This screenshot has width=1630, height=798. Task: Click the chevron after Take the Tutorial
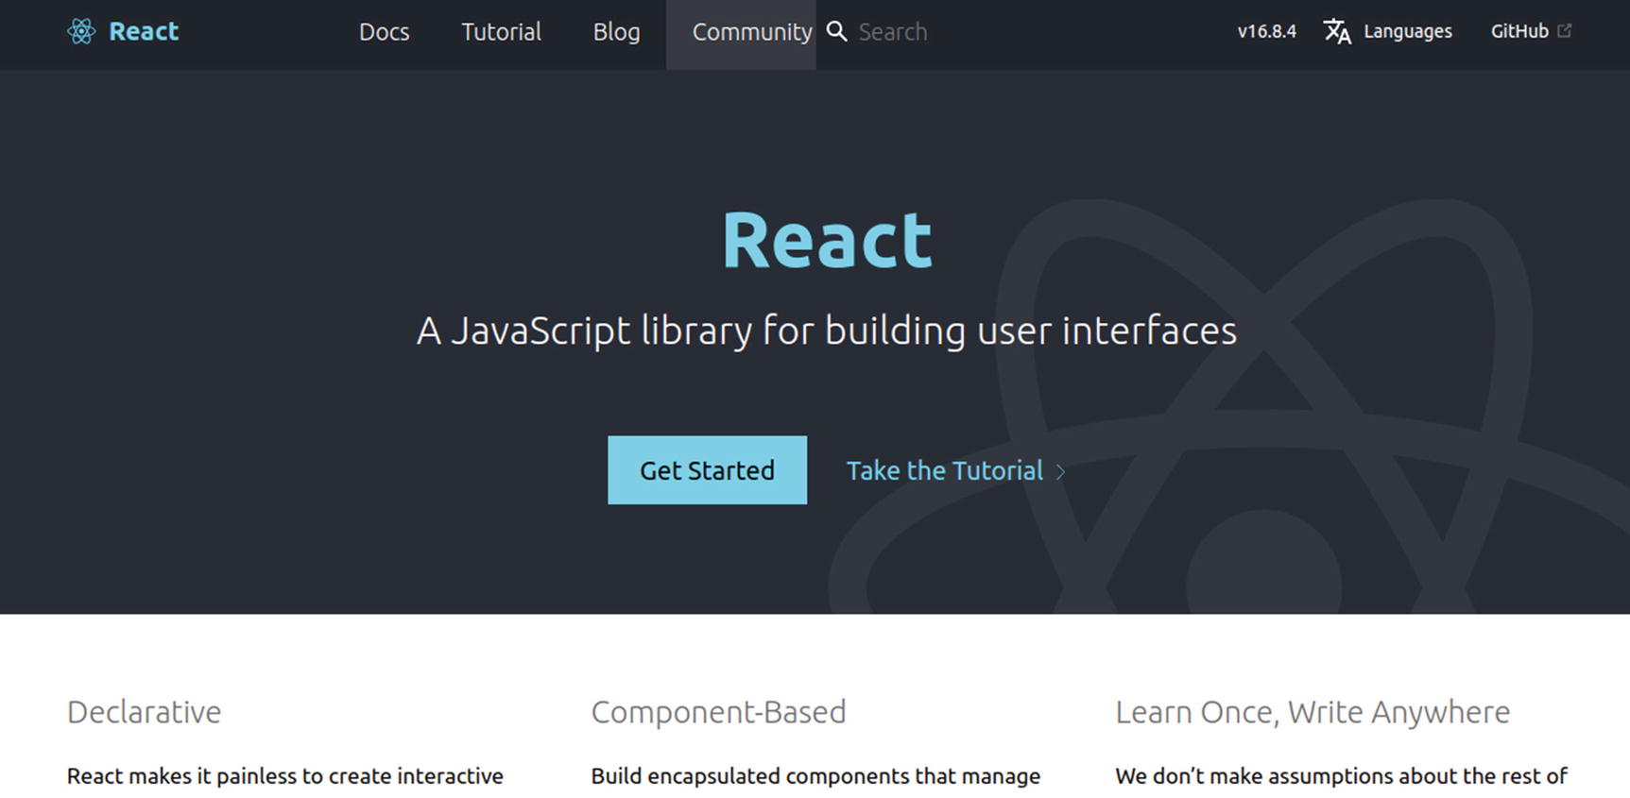coord(1060,471)
